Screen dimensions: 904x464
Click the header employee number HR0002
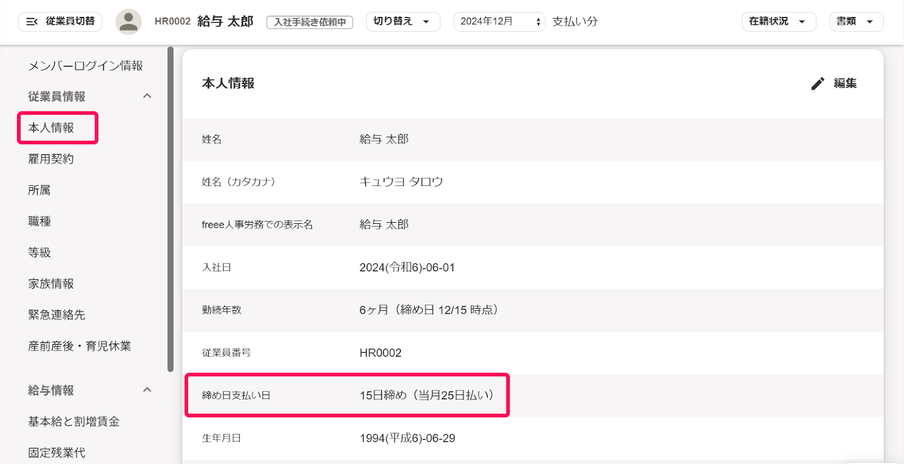coord(172,21)
